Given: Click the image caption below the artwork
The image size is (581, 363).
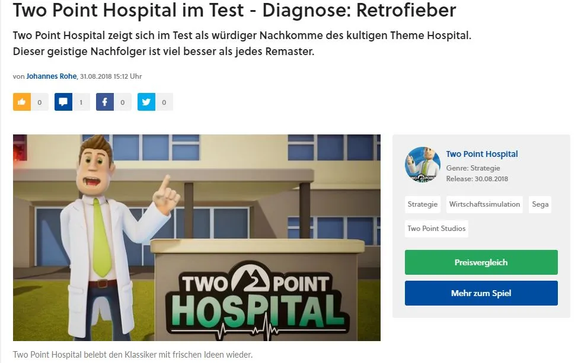Looking at the screenshot, I should point(133,355).
